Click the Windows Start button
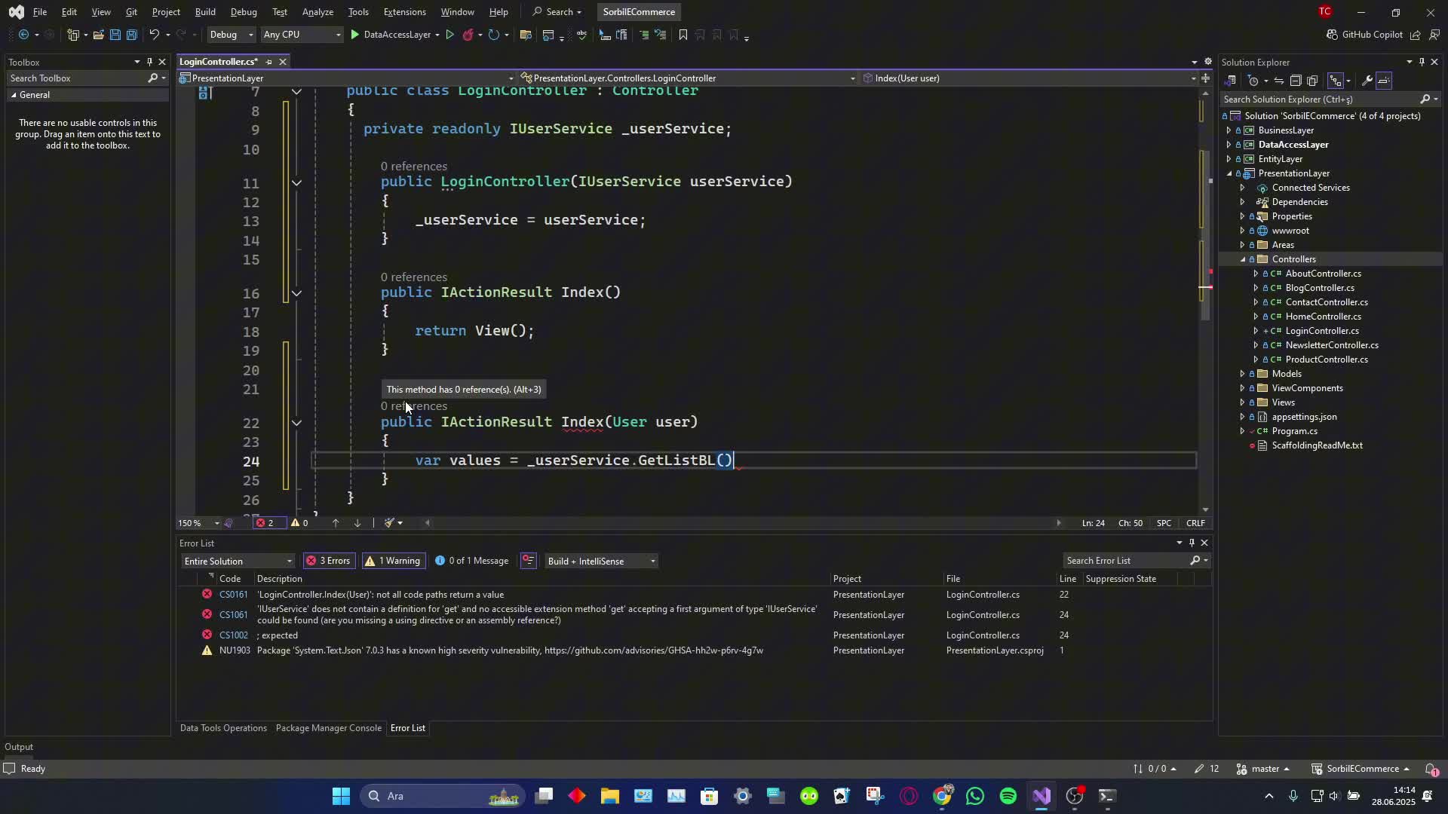 pyautogui.click(x=341, y=796)
